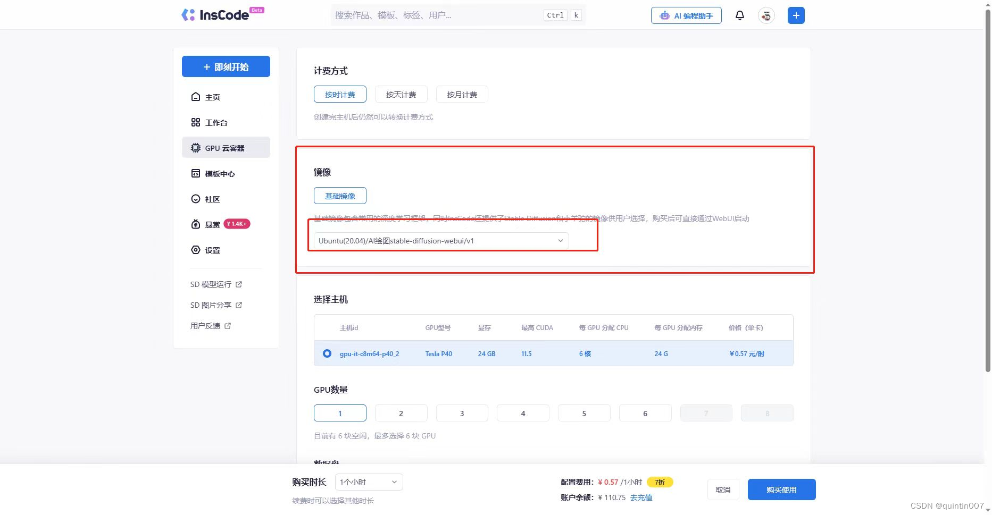Screen dimensions: 992x515
Task: Click the Tesla P40 GPU model cell
Action: pyautogui.click(x=438, y=353)
